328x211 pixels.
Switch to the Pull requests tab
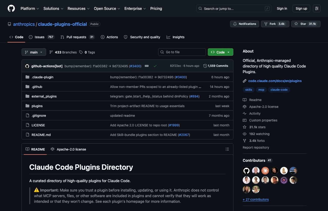coord(77,37)
